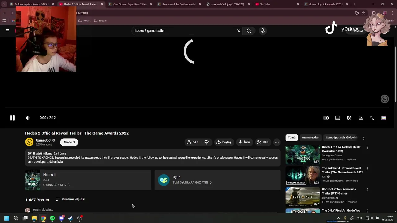Browse all games via Oyun card
The image size is (397, 223).
(x=217, y=180)
